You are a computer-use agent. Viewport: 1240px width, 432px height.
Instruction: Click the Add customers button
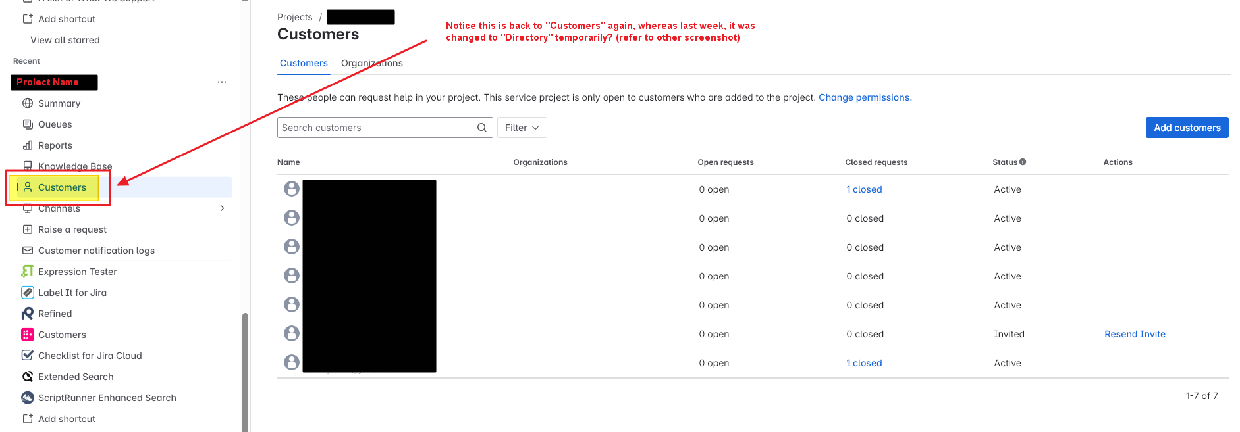tap(1187, 128)
